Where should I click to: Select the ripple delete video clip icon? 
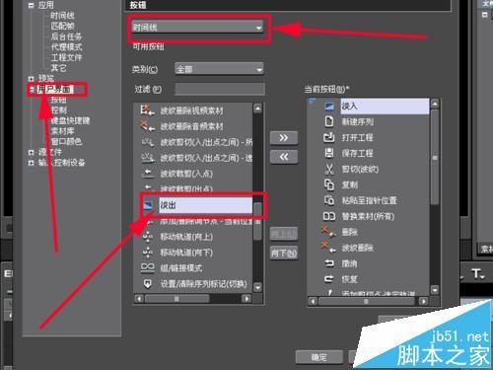[x=147, y=111]
